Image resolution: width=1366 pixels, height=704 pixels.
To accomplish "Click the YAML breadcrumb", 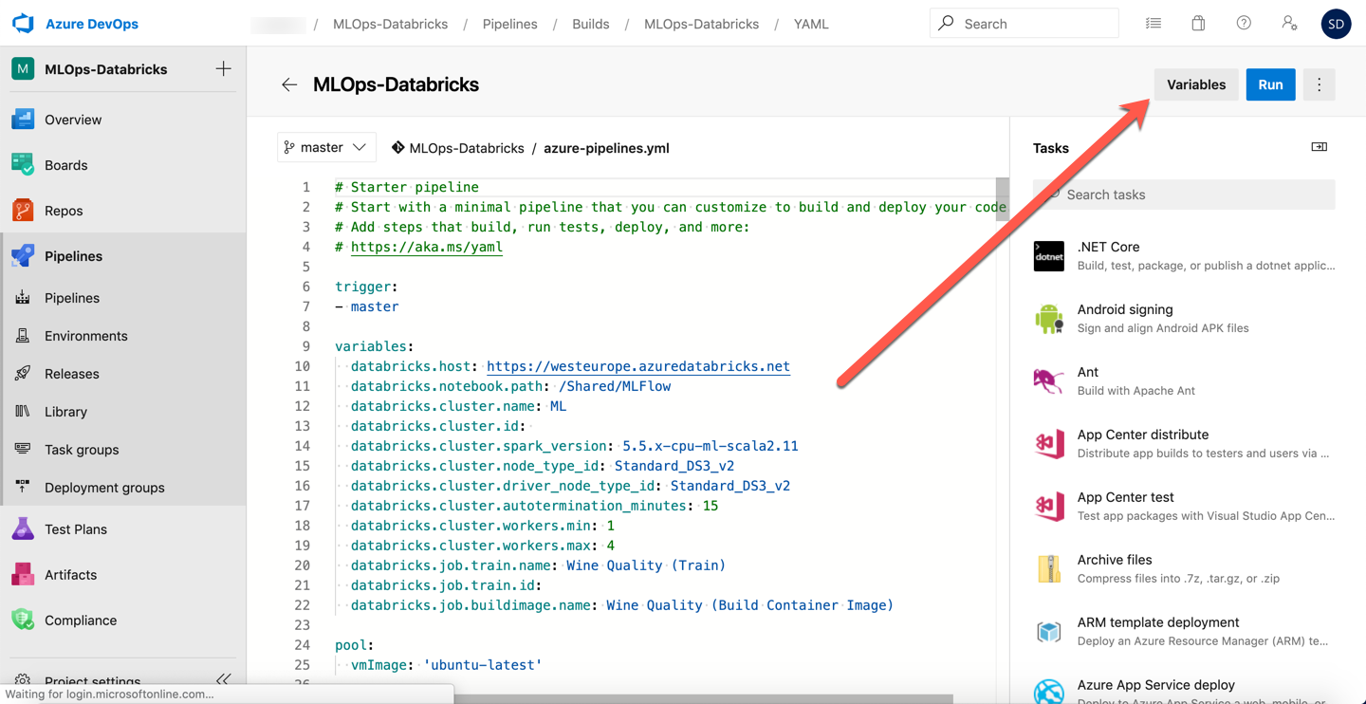I will 811,24.
